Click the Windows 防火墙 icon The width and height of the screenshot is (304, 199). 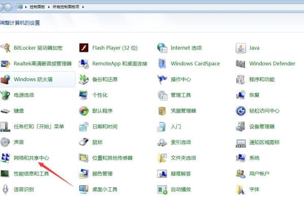[x=5, y=79]
